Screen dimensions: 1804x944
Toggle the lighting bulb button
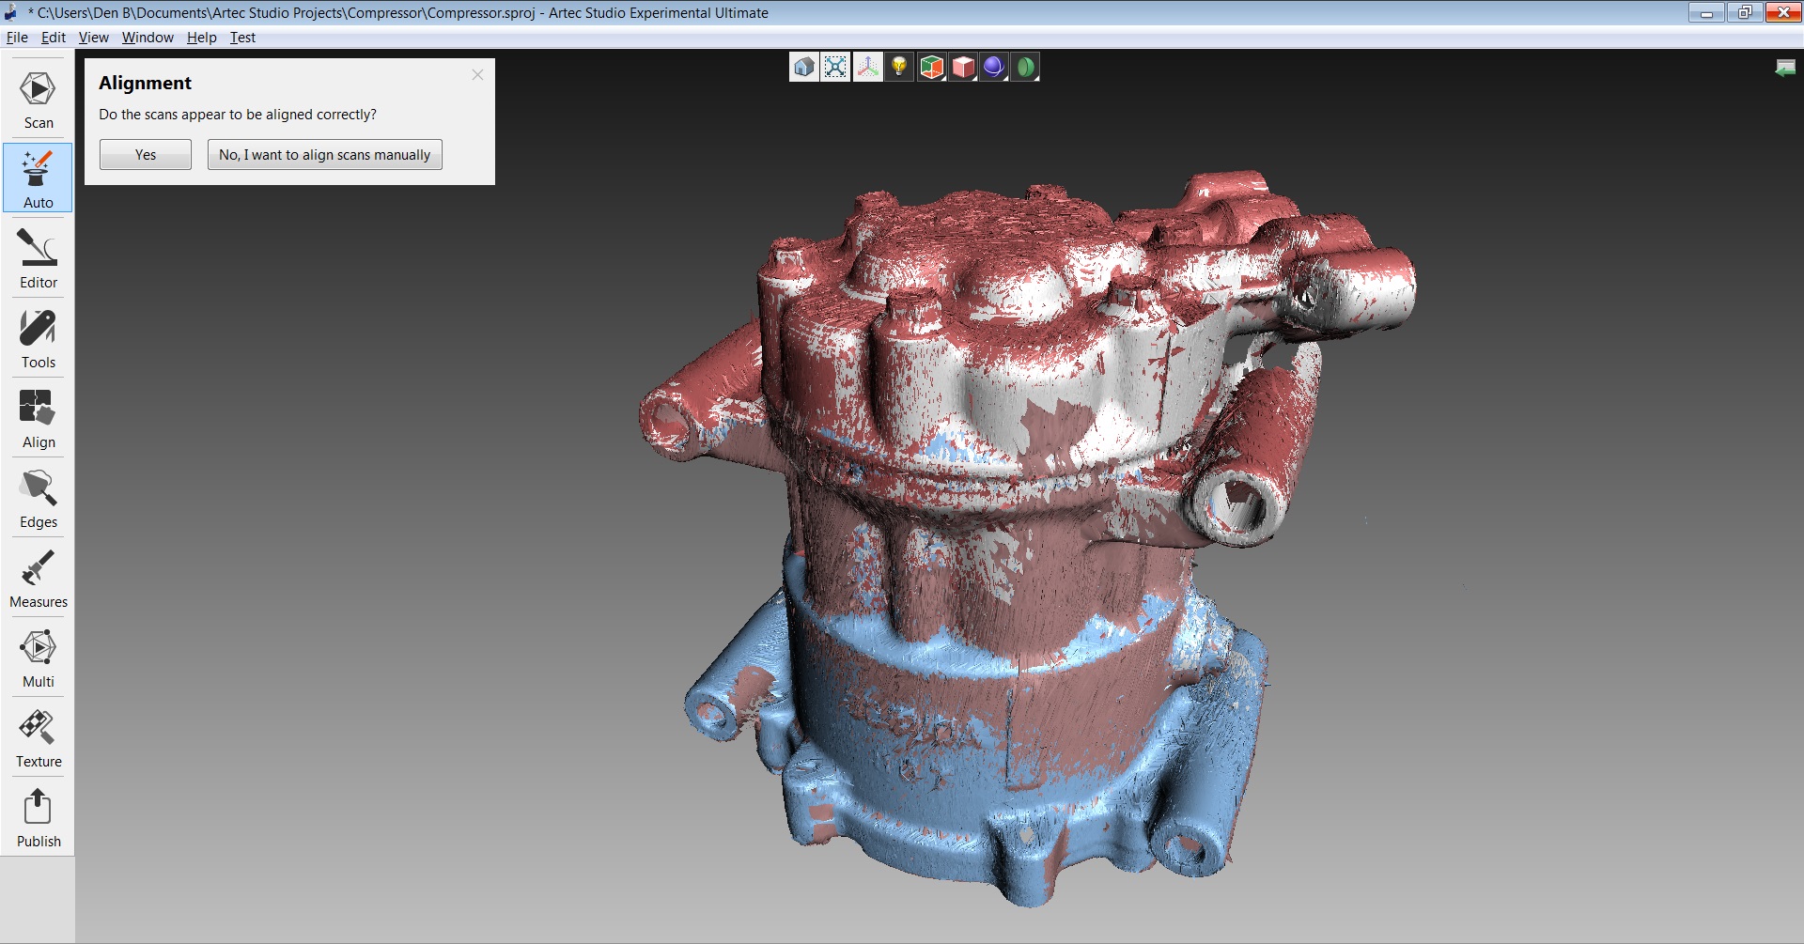(899, 67)
